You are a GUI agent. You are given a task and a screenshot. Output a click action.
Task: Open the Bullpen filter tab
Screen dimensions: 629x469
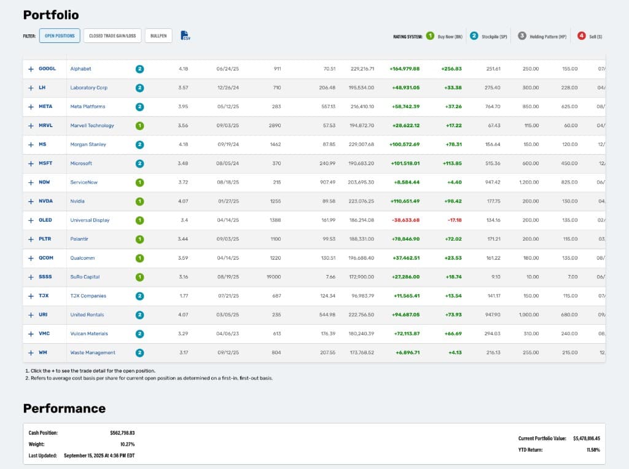click(x=158, y=36)
